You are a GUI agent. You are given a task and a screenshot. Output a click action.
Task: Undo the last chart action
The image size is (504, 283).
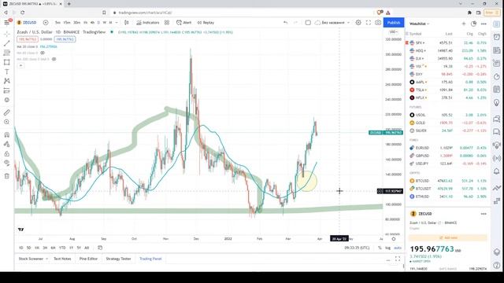click(x=285, y=23)
